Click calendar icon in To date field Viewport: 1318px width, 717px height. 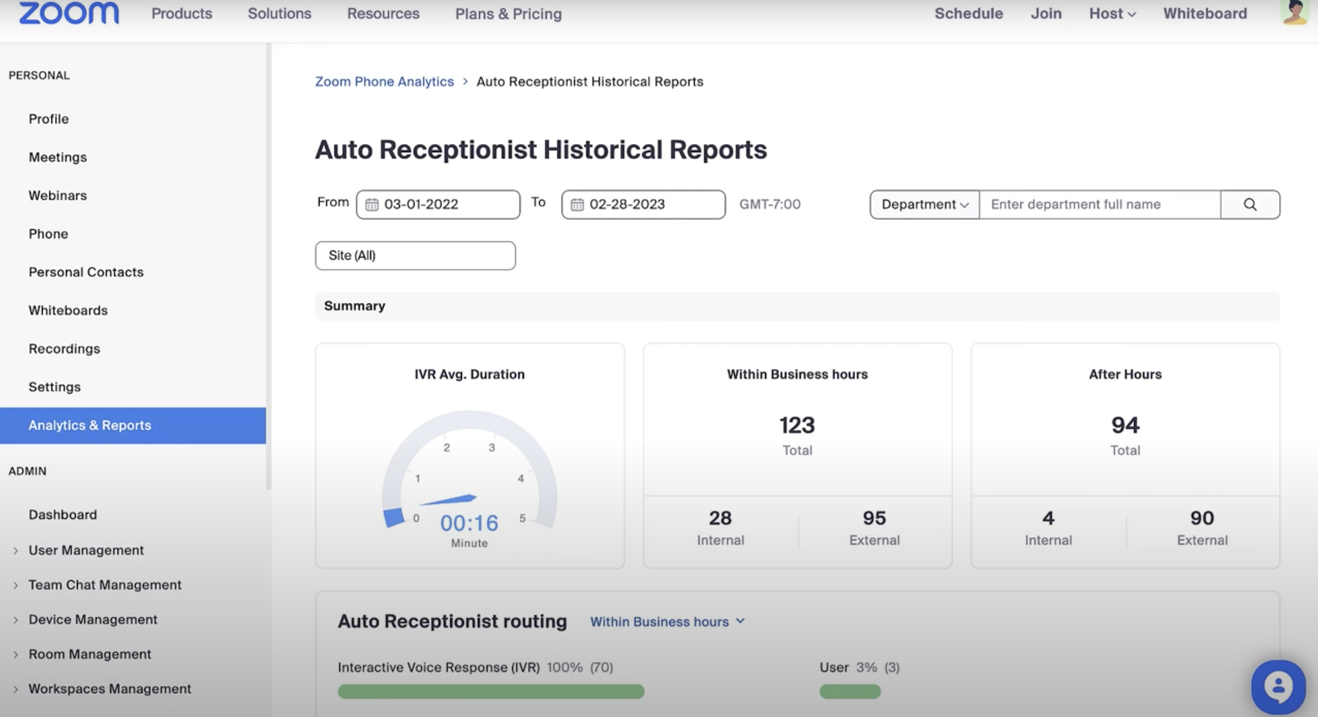coord(577,205)
